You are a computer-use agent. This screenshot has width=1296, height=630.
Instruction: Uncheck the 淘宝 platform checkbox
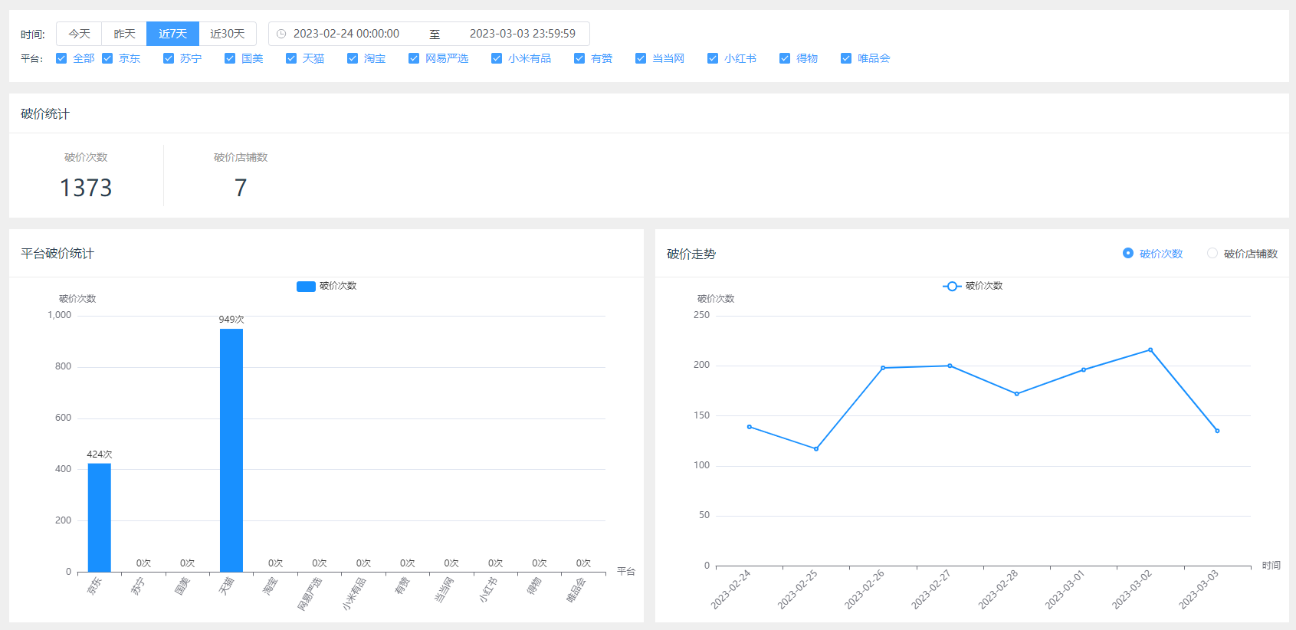(353, 58)
